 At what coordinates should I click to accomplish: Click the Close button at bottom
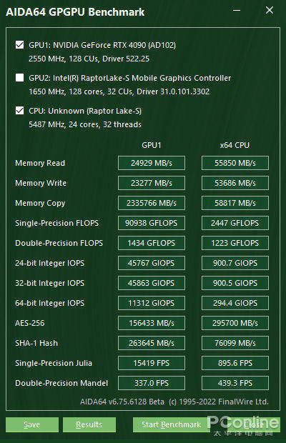254,424
